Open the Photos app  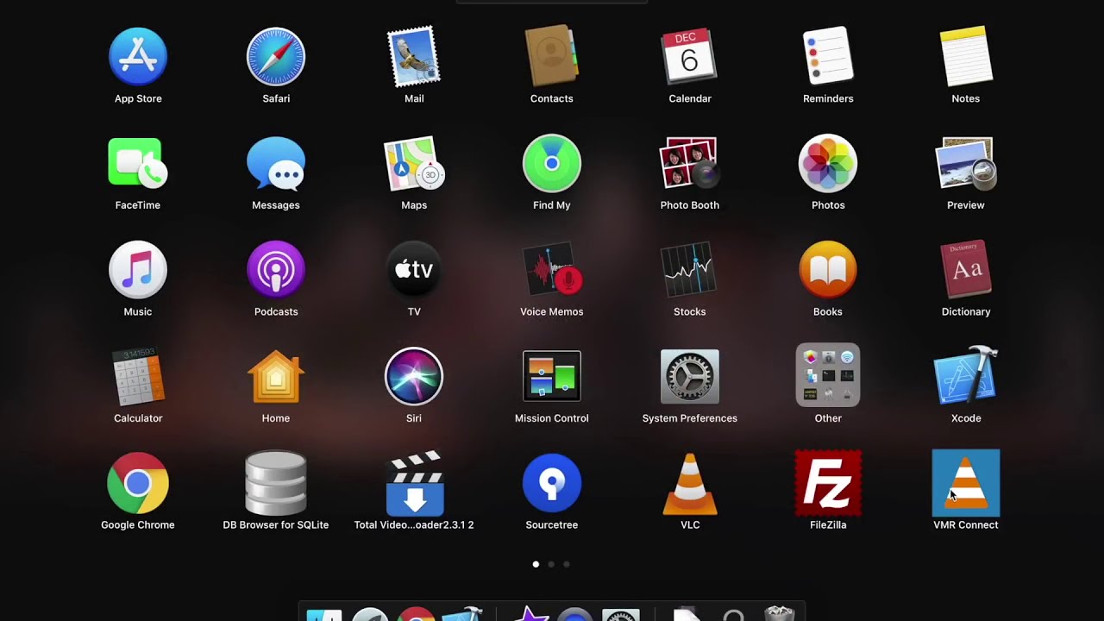tap(828, 163)
